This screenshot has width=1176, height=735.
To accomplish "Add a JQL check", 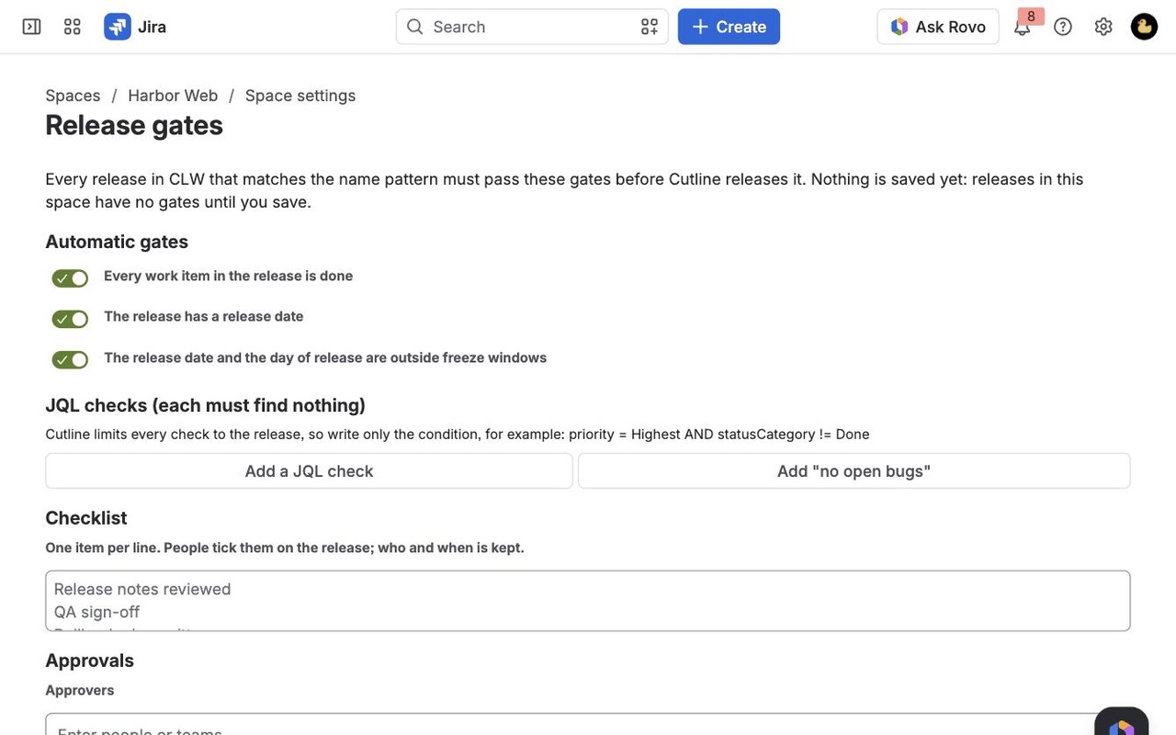I will pos(309,470).
